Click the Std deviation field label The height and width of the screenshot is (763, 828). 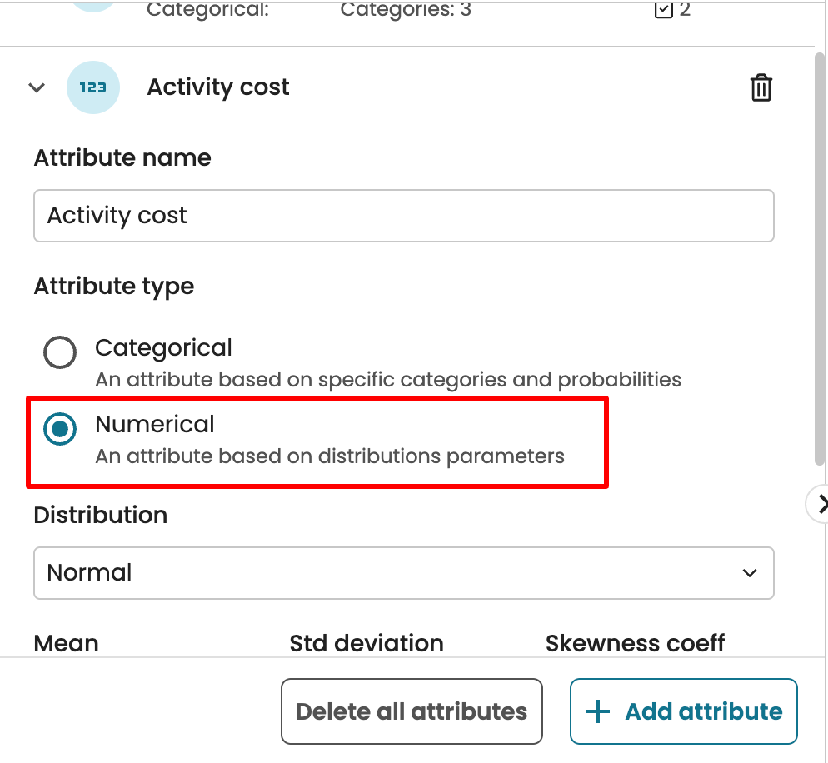[x=367, y=643]
